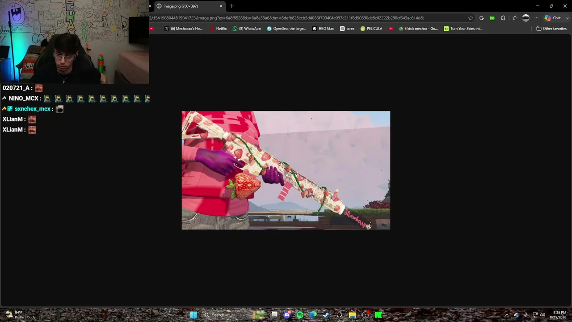572x322 pixels.
Task: Show hidden system tray icons
Action: point(507,315)
